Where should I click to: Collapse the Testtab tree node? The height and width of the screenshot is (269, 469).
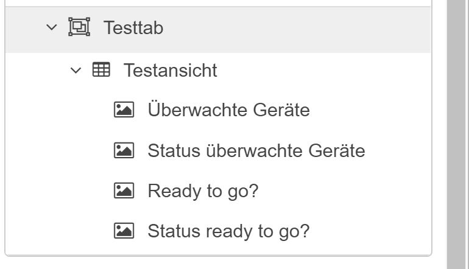(x=57, y=28)
